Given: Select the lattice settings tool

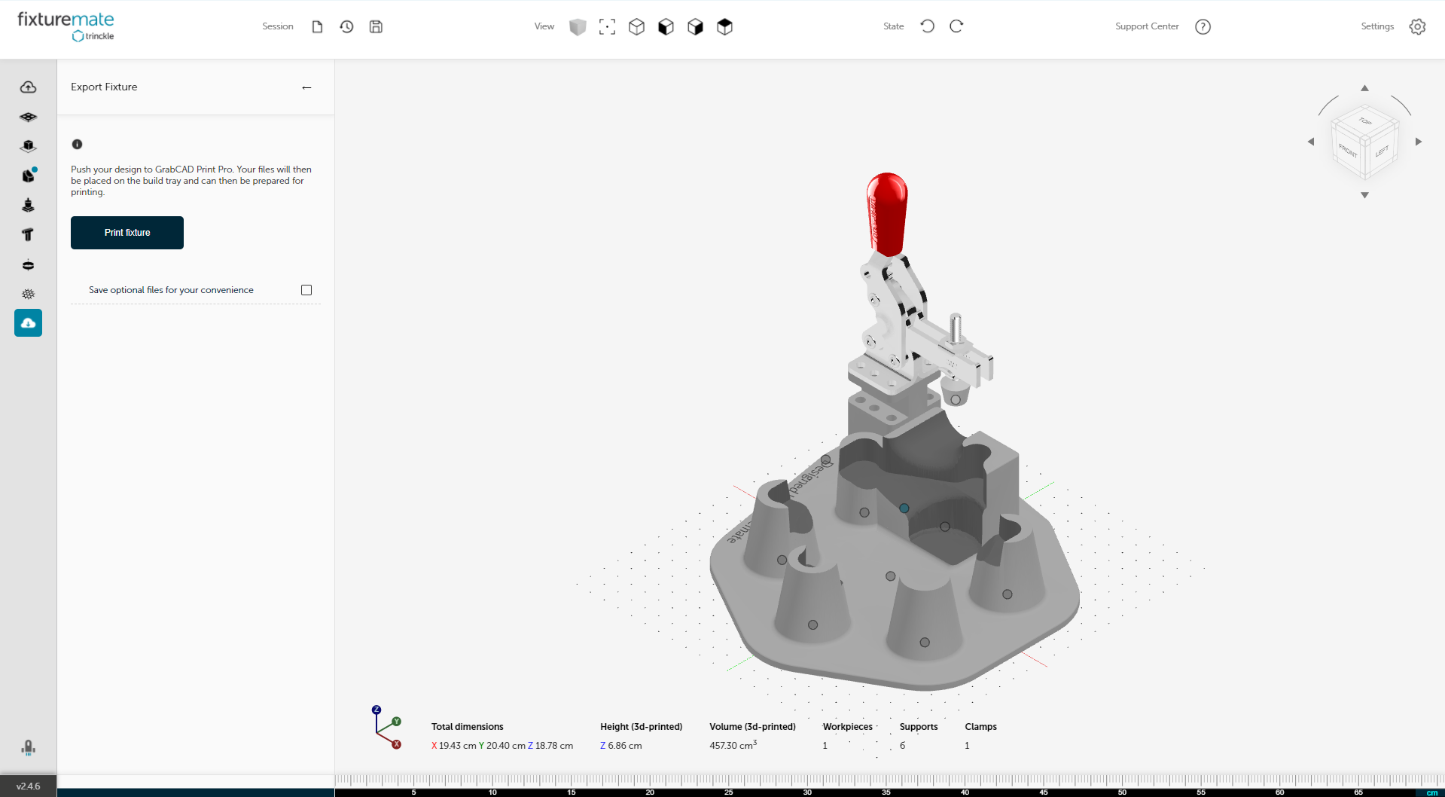Looking at the screenshot, I should click(x=28, y=294).
